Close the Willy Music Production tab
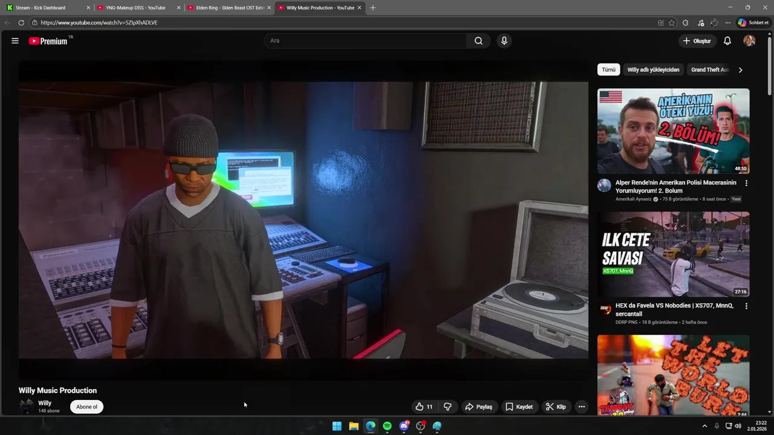The height and width of the screenshot is (435, 774). (x=360, y=8)
